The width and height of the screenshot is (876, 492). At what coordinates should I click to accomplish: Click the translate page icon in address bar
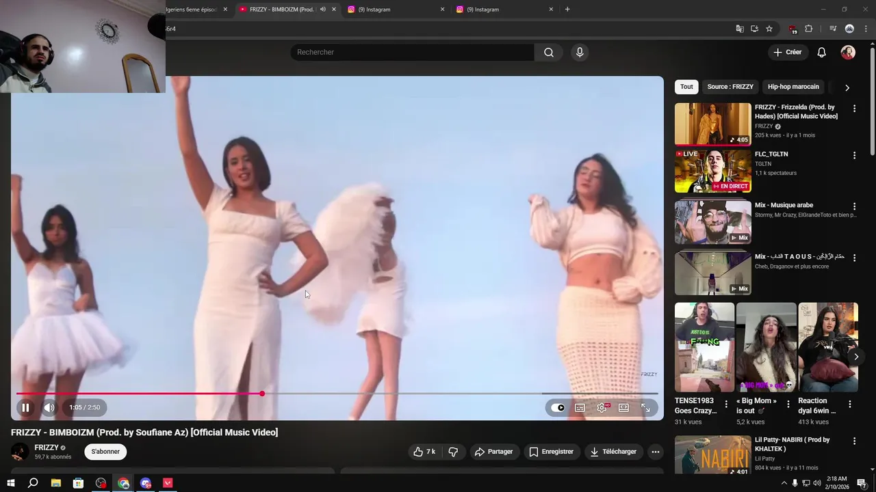pos(739,29)
